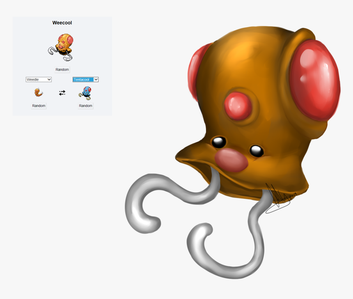The width and height of the screenshot is (353, 299).
Task: Click Random below the fusion sprite
Action: click(x=62, y=69)
